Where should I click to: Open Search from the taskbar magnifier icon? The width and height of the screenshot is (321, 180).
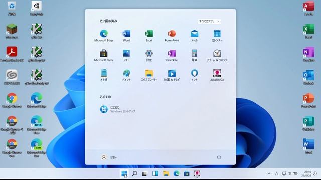click(x=135, y=174)
